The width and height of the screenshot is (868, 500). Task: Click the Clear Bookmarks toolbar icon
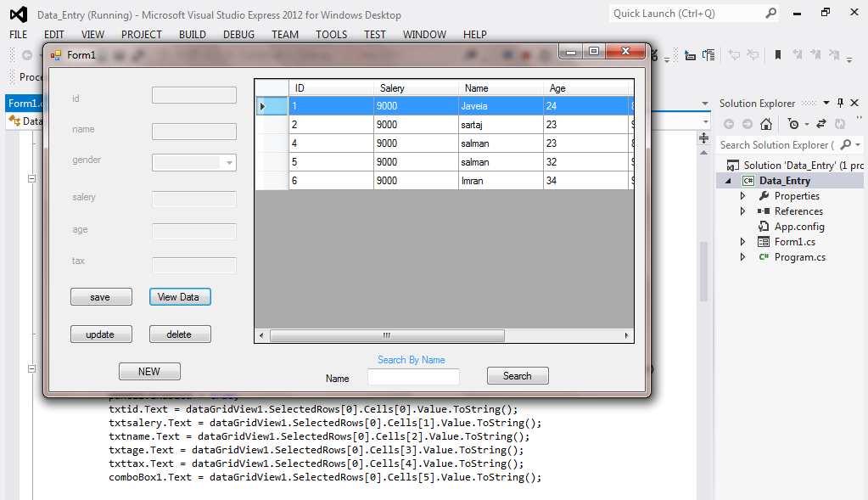pyautogui.click(x=834, y=54)
